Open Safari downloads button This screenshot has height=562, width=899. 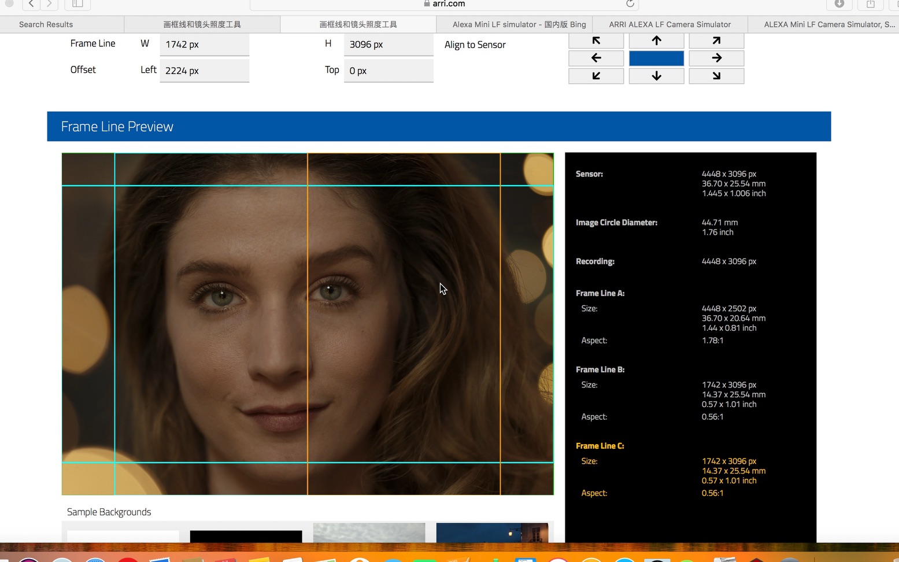coord(839,4)
